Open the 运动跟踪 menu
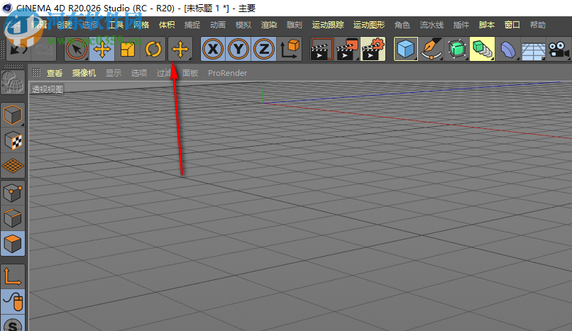 pos(328,25)
